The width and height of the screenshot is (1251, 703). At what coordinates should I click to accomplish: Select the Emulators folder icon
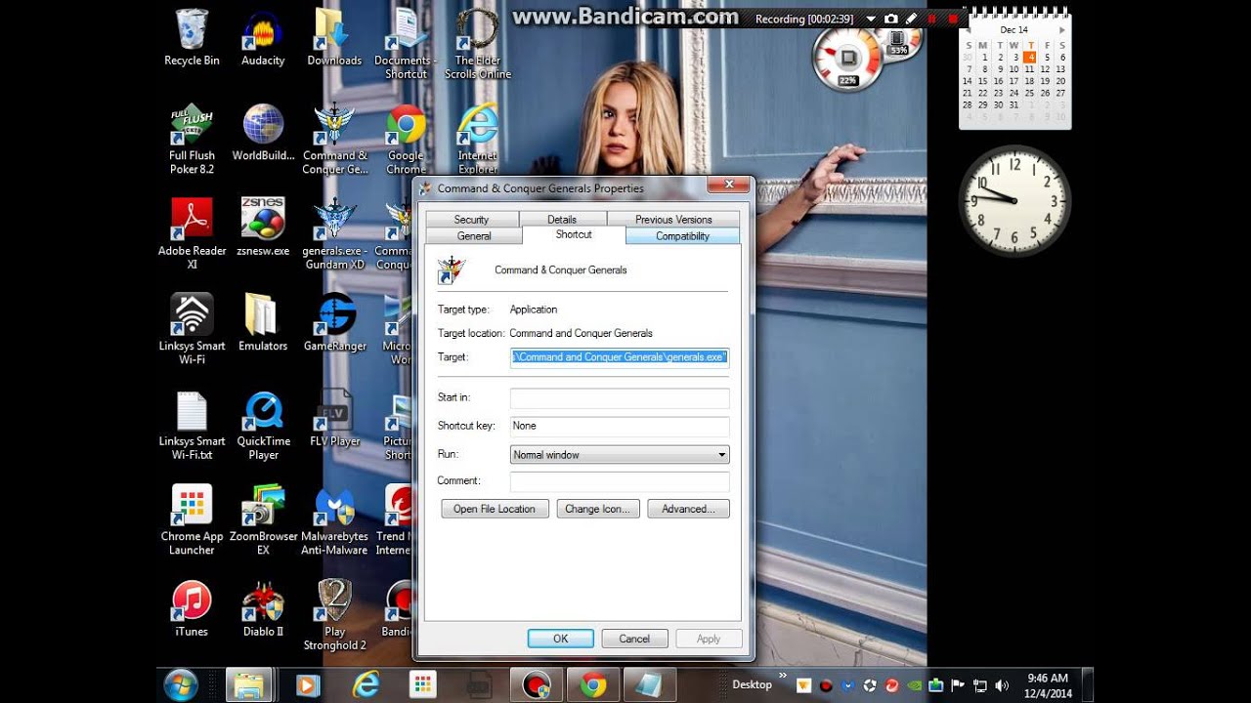(263, 322)
